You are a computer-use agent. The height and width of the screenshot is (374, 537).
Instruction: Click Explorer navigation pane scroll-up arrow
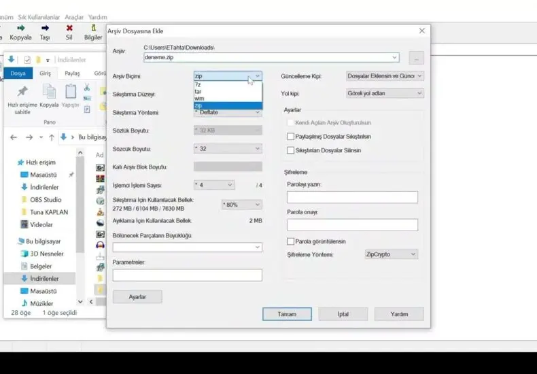point(80,153)
